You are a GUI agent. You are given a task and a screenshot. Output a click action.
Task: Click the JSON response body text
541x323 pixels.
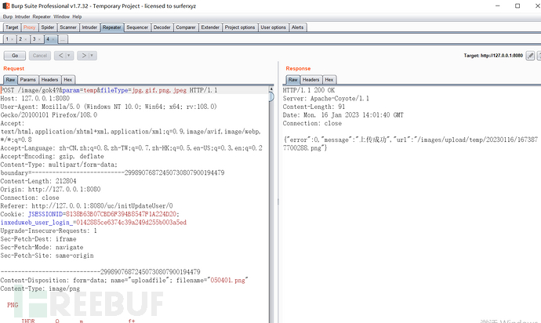411,143
